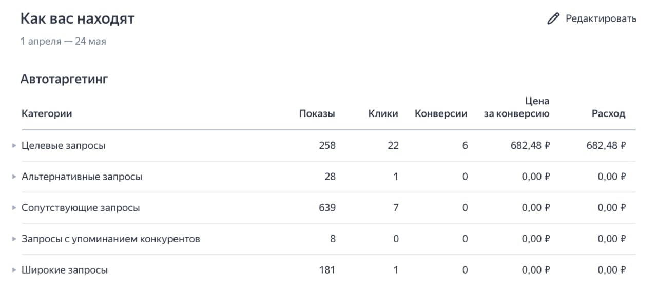Screen dimensions: 657x291
Task: Click the 682,48 ₽ Расход value
Action: pos(606,146)
